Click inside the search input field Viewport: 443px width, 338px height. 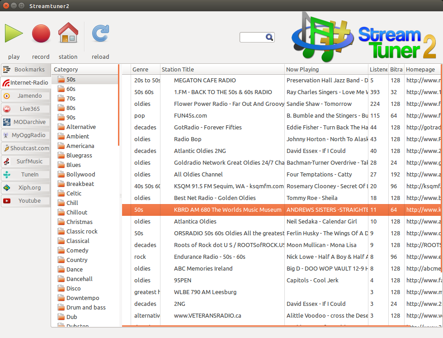[x=252, y=37]
